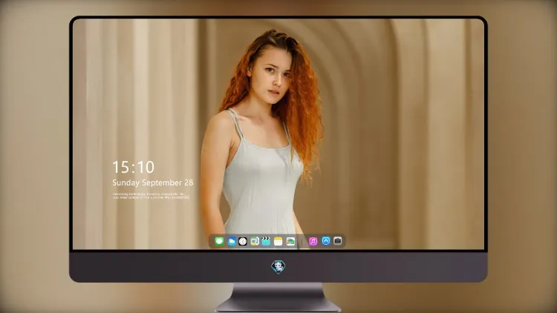Click the 15:10 time display
Viewport: 557px width, 313px height.
133,167
